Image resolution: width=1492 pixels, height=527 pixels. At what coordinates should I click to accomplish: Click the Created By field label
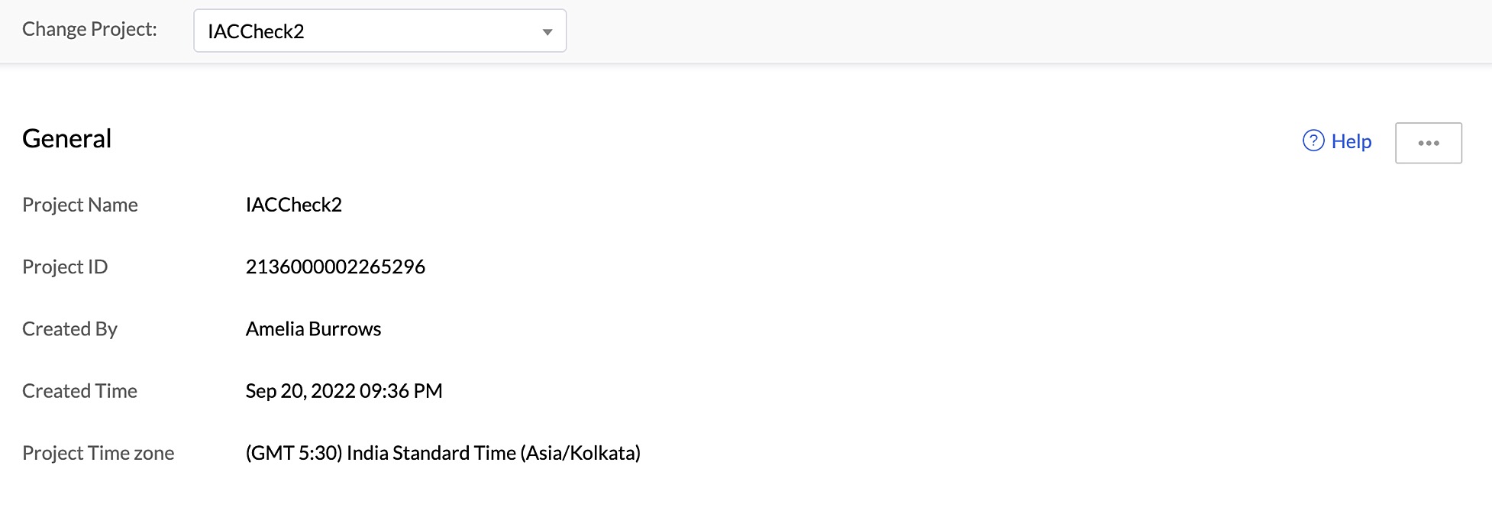pyautogui.click(x=69, y=329)
